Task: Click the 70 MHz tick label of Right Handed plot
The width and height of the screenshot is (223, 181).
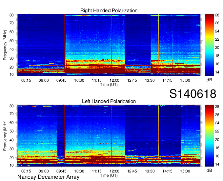Action: tap(11, 23)
